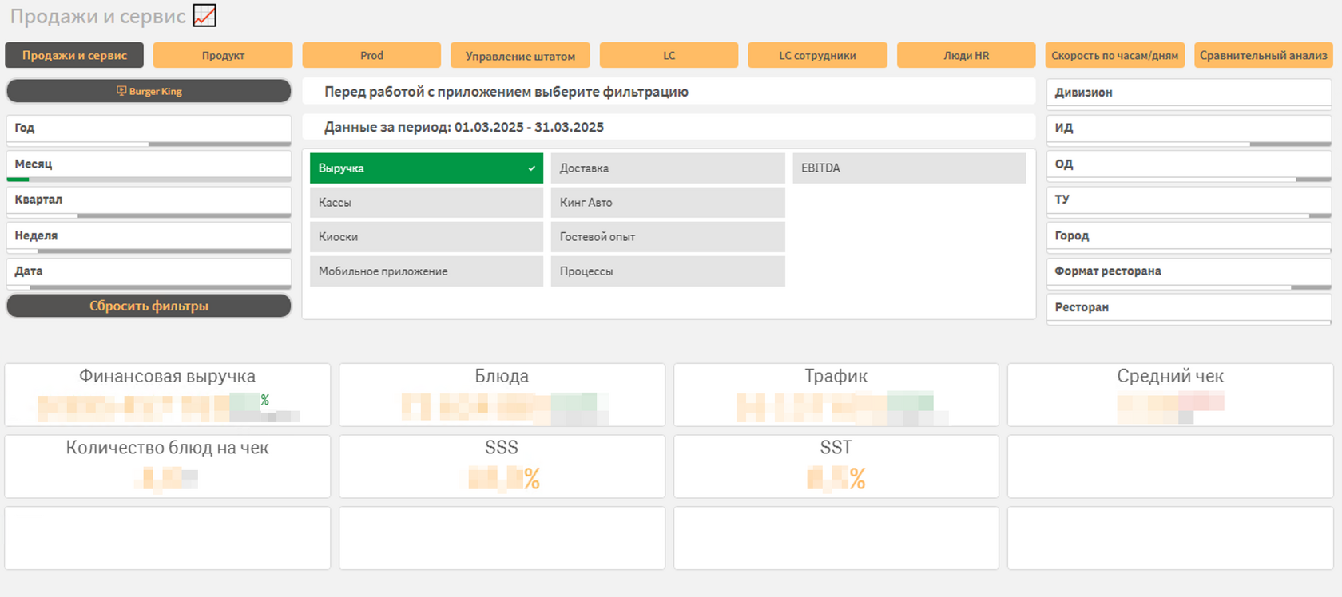Open the LC сотрудники tab
Screen dimensions: 1342x597
(817, 55)
